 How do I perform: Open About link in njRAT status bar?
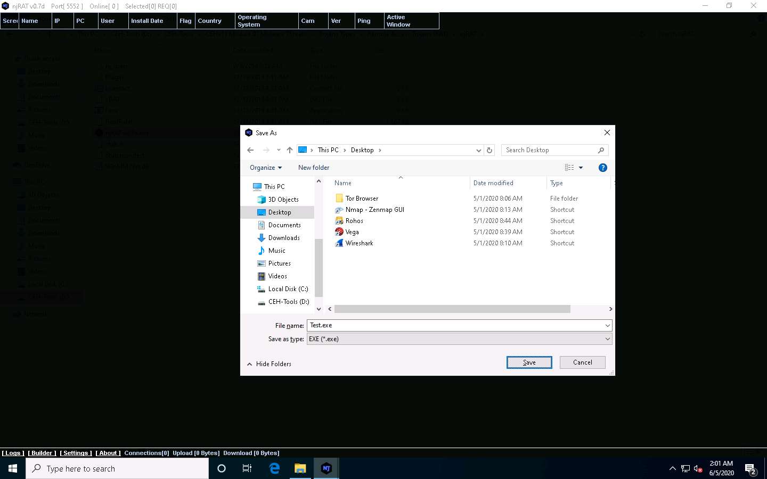108,453
